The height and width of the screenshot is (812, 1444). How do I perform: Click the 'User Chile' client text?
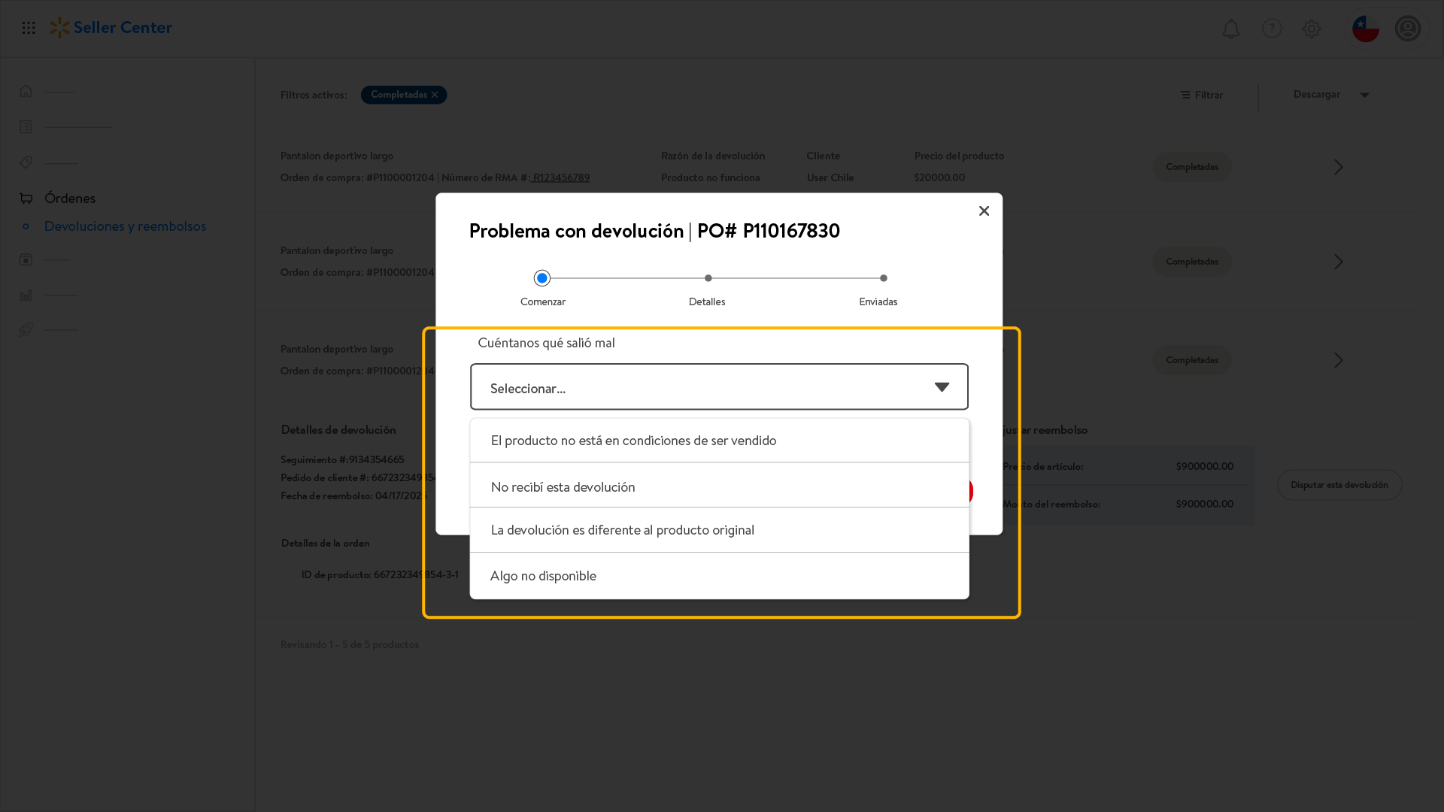[830, 178]
